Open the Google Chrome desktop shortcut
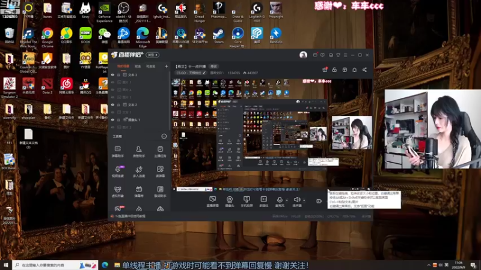This screenshot has width=481, height=270. 47,38
